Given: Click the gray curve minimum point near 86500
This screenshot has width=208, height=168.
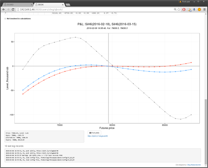Looking at the screenshot, I should 181,119.
